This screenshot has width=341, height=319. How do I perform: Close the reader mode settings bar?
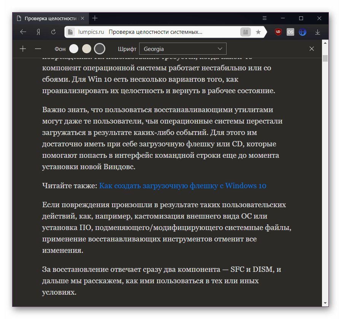(312, 49)
